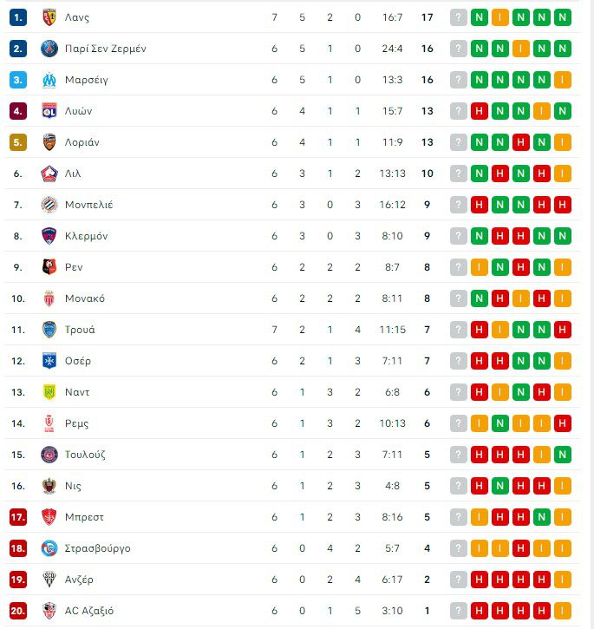Image resolution: width=594 pixels, height=629 pixels.
Task: Click the Rennes club crest icon
Action: [x=49, y=267]
